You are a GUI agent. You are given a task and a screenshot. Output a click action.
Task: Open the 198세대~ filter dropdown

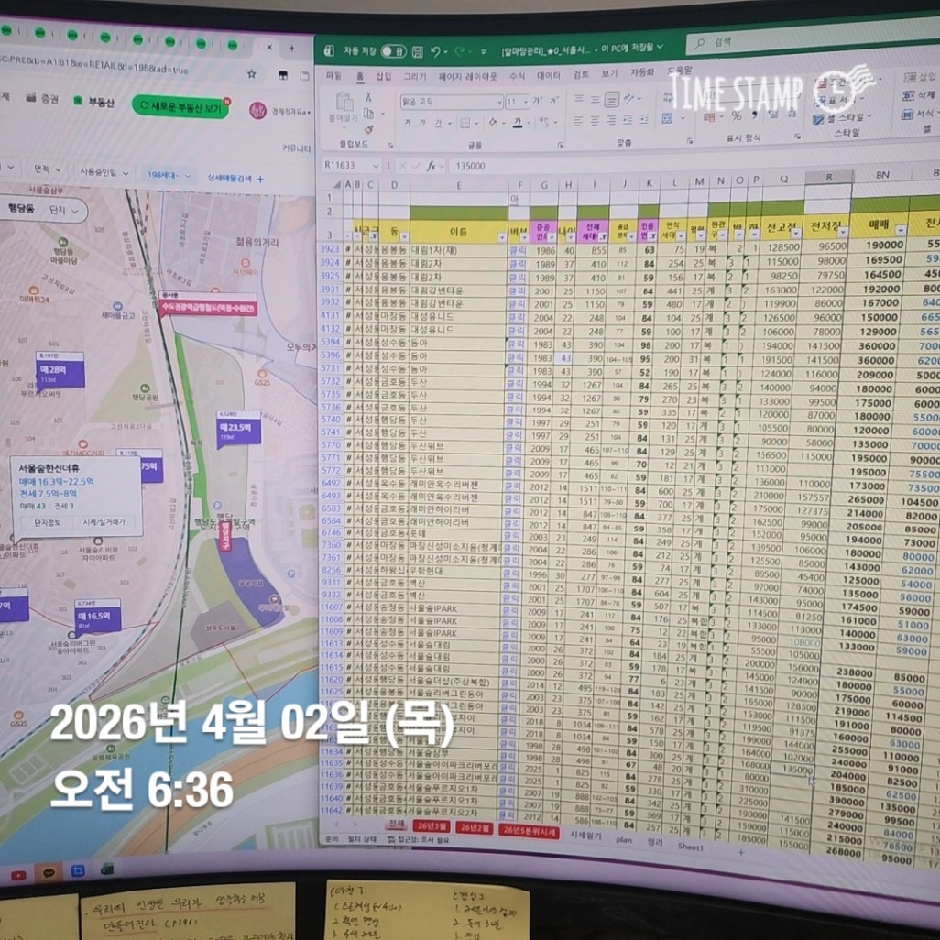(169, 175)
